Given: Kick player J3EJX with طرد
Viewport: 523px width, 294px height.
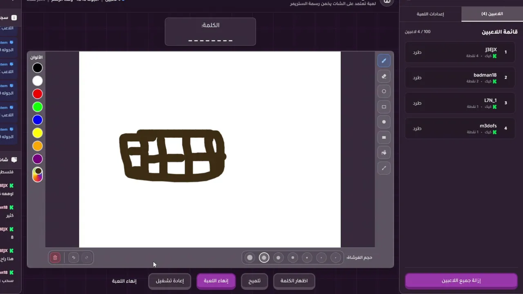Looking at the screenshot, I should coord(417,52).
